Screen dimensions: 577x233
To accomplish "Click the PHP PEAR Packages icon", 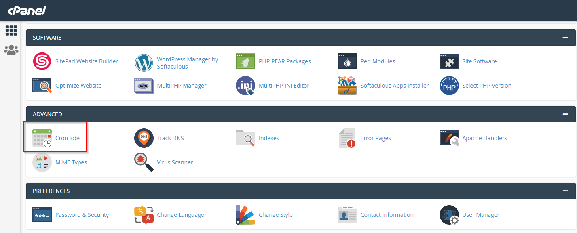I will pos(245,61).
